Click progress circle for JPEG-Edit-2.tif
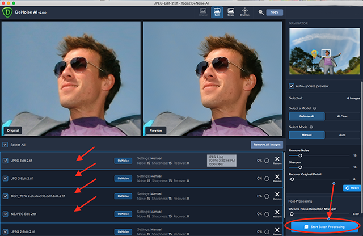363x236 pixels. tap(267, 161)
